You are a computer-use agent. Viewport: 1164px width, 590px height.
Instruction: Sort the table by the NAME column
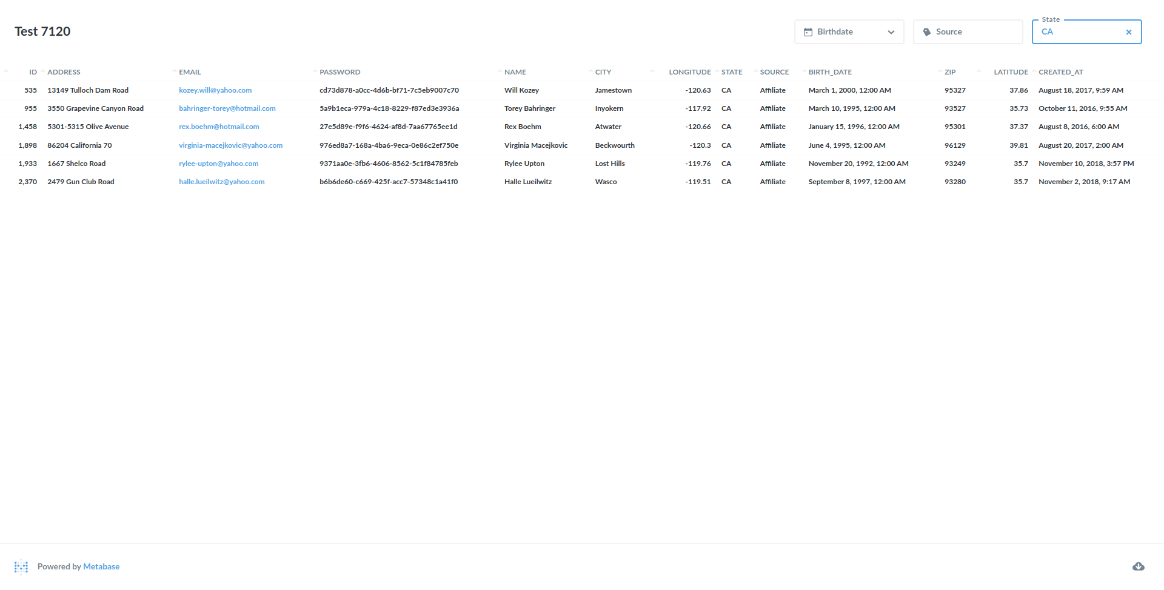(514, 71)
